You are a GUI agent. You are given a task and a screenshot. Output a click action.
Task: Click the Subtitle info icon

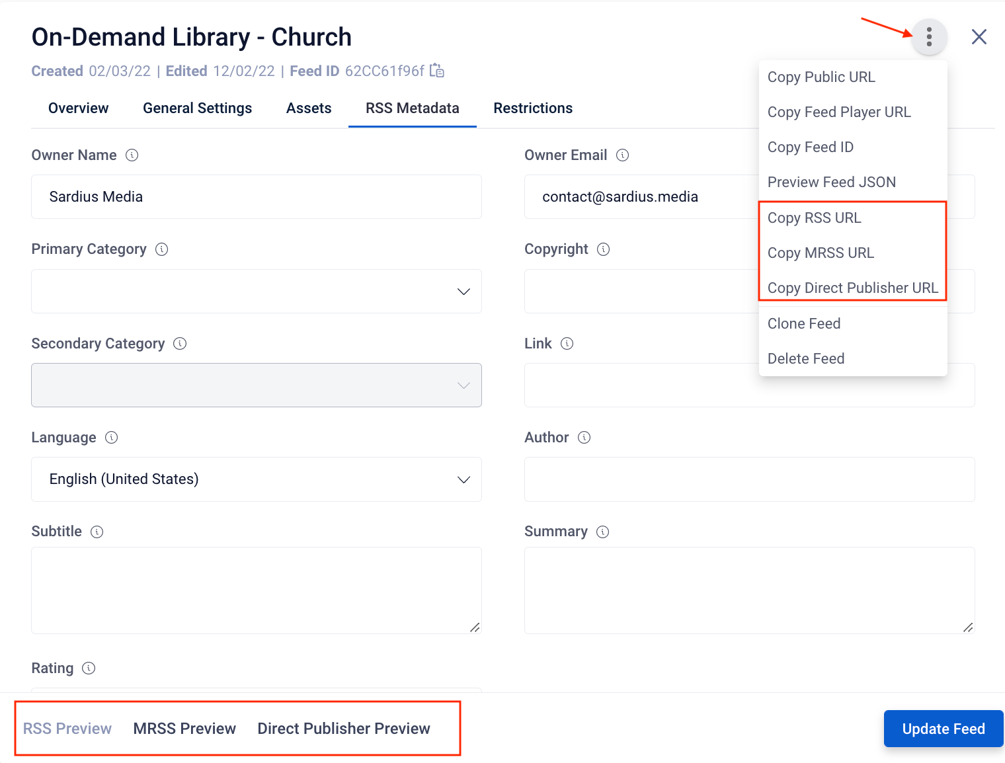[x=97, y=532]
